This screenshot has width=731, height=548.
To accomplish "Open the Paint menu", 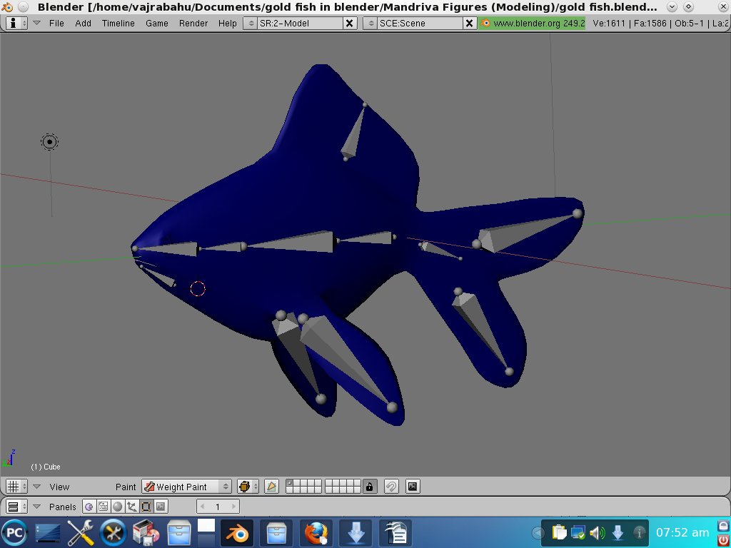I will (126, 487).
